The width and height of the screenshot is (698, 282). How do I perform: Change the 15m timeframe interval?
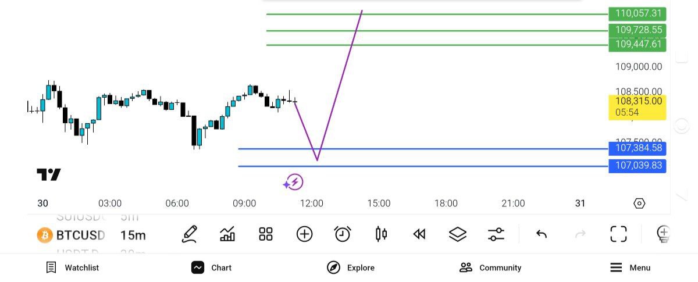[133, 235]
